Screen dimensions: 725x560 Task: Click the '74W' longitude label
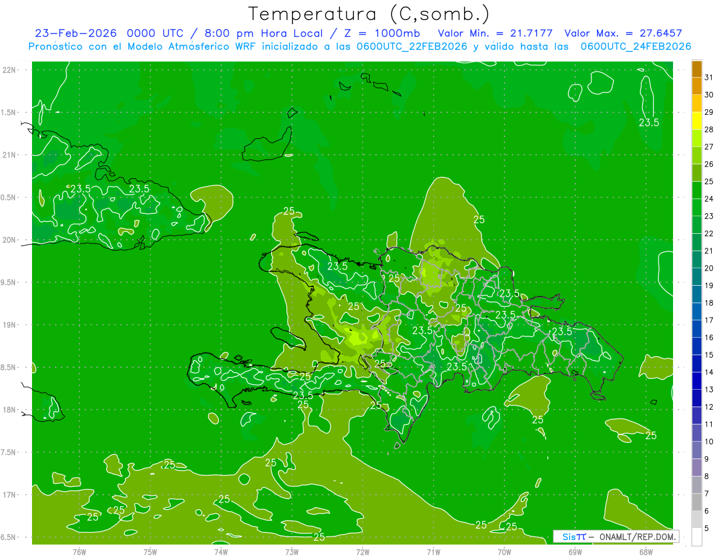coord(221,552)
